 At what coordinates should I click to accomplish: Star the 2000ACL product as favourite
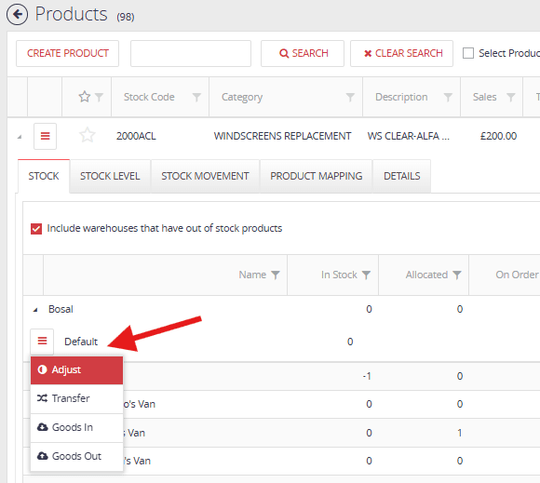88,135
